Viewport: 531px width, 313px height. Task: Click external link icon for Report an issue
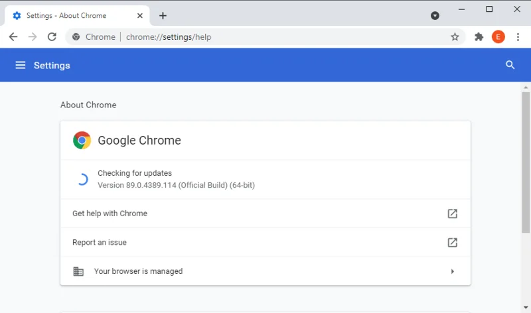pos(453,242)
